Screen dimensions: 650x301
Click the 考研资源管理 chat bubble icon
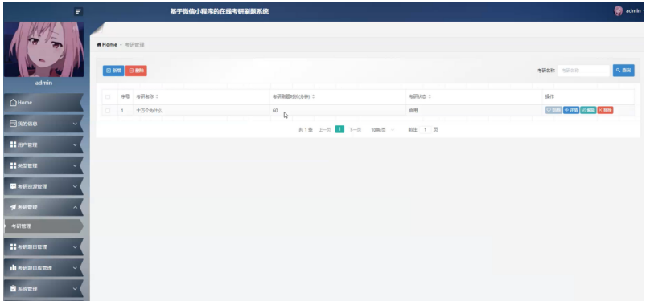tap(13, 186)
